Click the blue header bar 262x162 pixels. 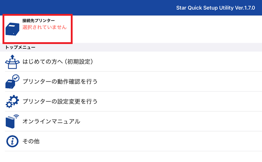pyautogui.click(x=131, y=8)
